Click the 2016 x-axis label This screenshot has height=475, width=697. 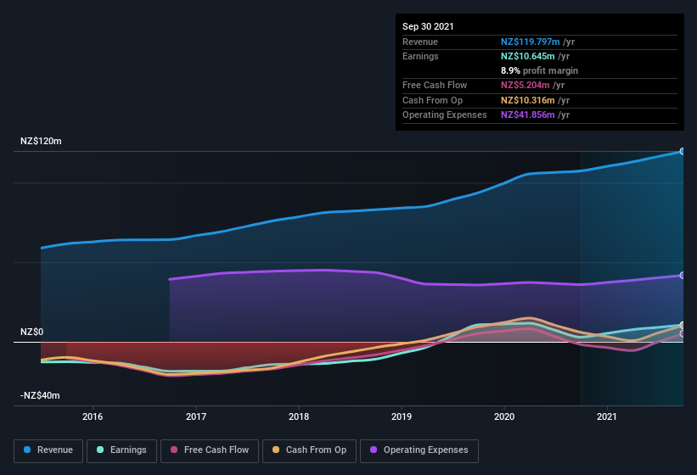93,416
